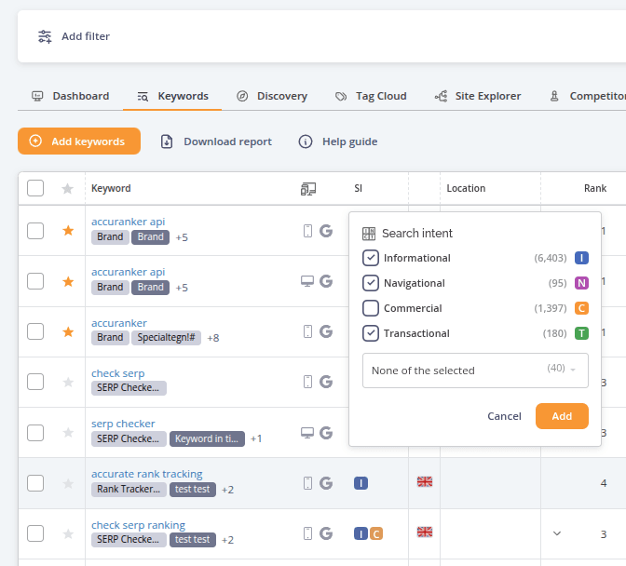The height and width of the screenshot is (566, 626).
Task: Open the Discovery tab
Action: click(x=272, y=96)
